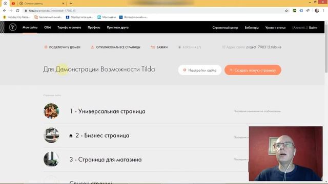Open Мои задачи bookmark
Image resolution: width=328 pixels, height=184 pixels.
[x=107, y=17]
